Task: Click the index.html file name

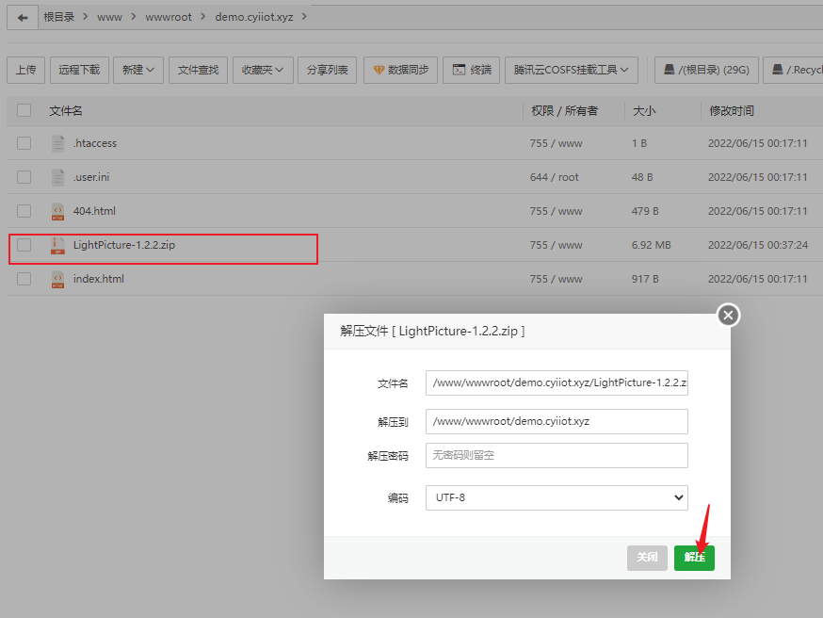Action: [98, 279]
